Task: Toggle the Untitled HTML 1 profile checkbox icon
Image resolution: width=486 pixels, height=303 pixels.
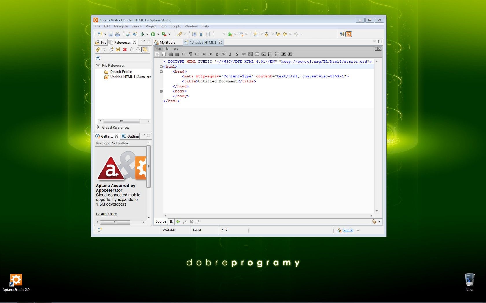Action: click(106, 77)
